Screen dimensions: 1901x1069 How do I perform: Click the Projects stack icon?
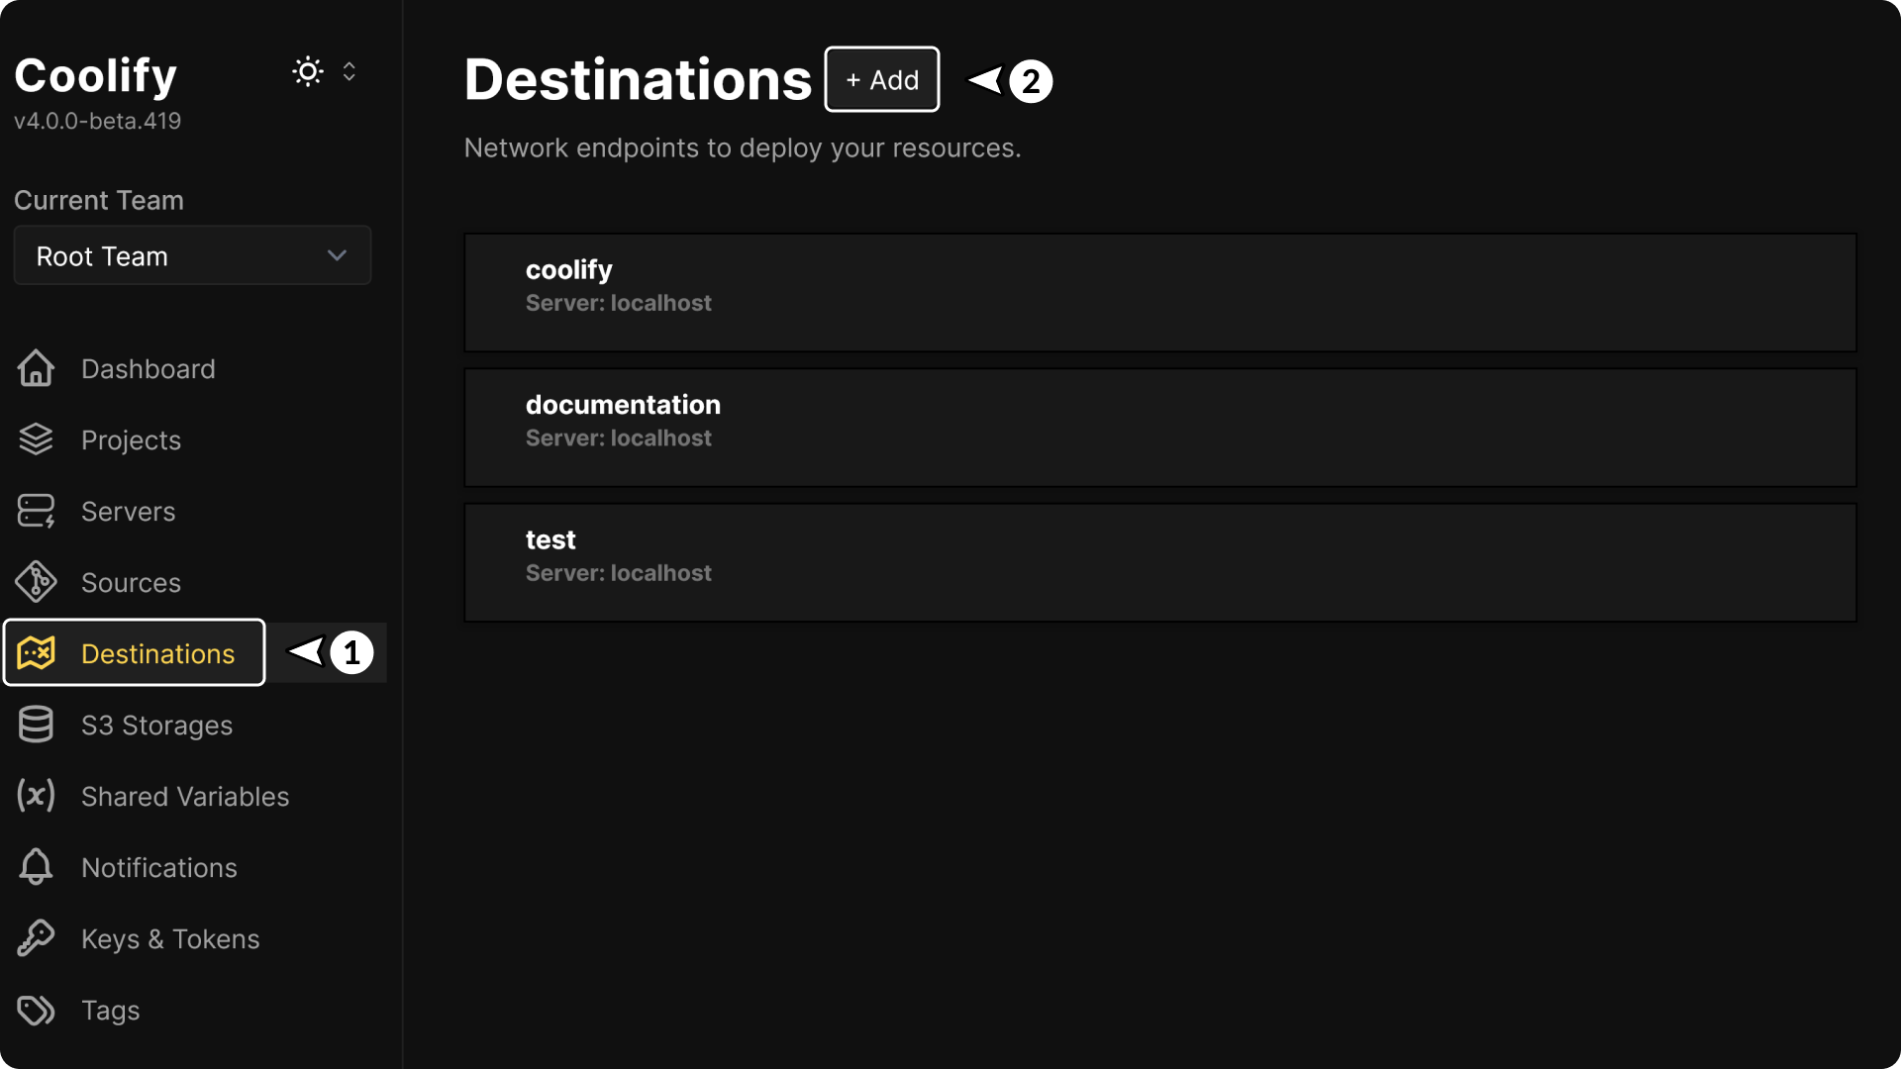36,439
